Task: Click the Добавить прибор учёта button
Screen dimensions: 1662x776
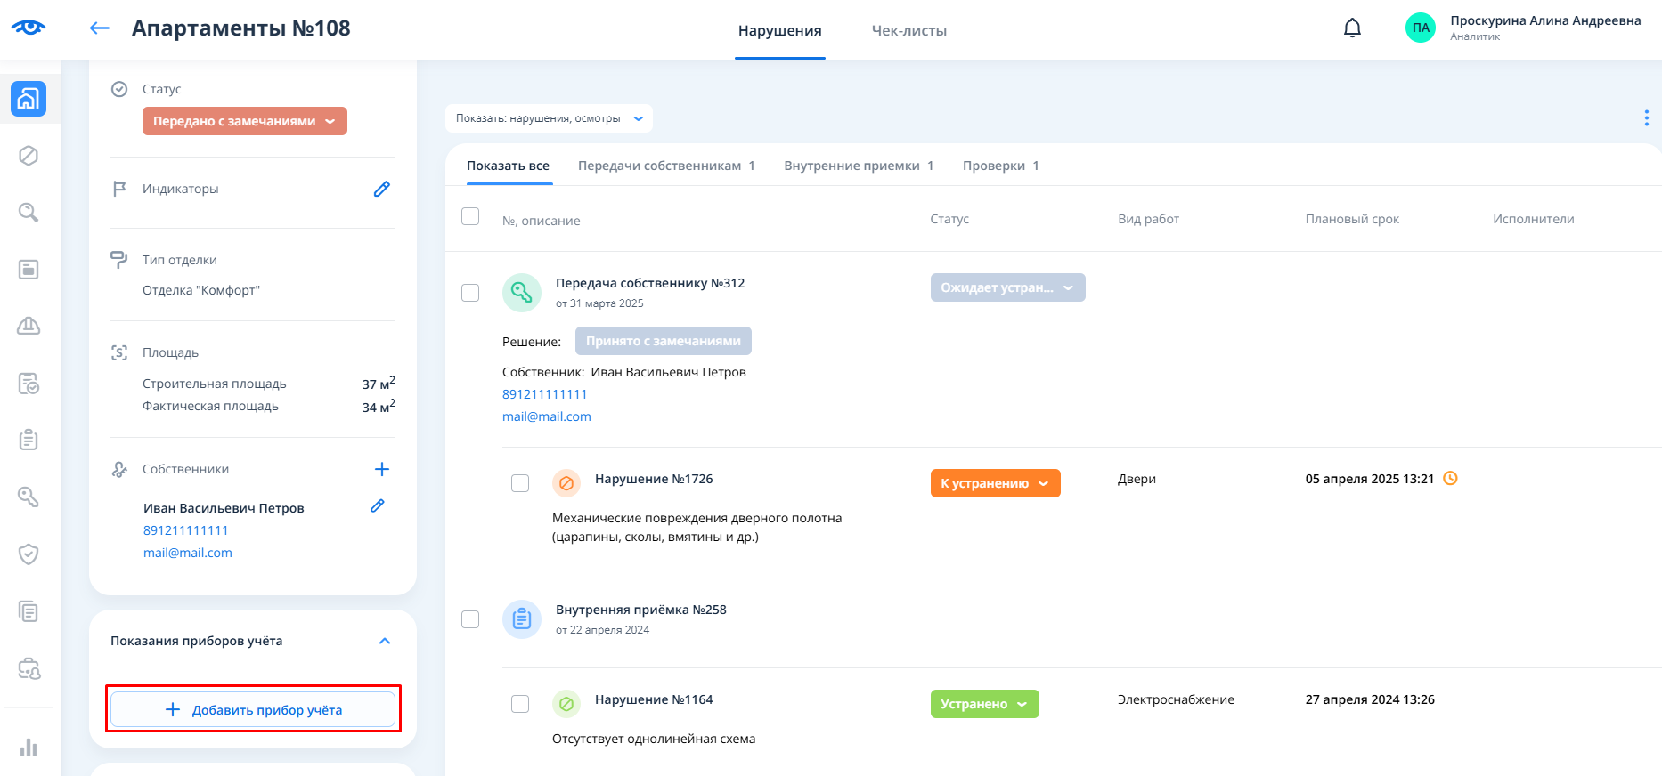Action: [253, 709]
